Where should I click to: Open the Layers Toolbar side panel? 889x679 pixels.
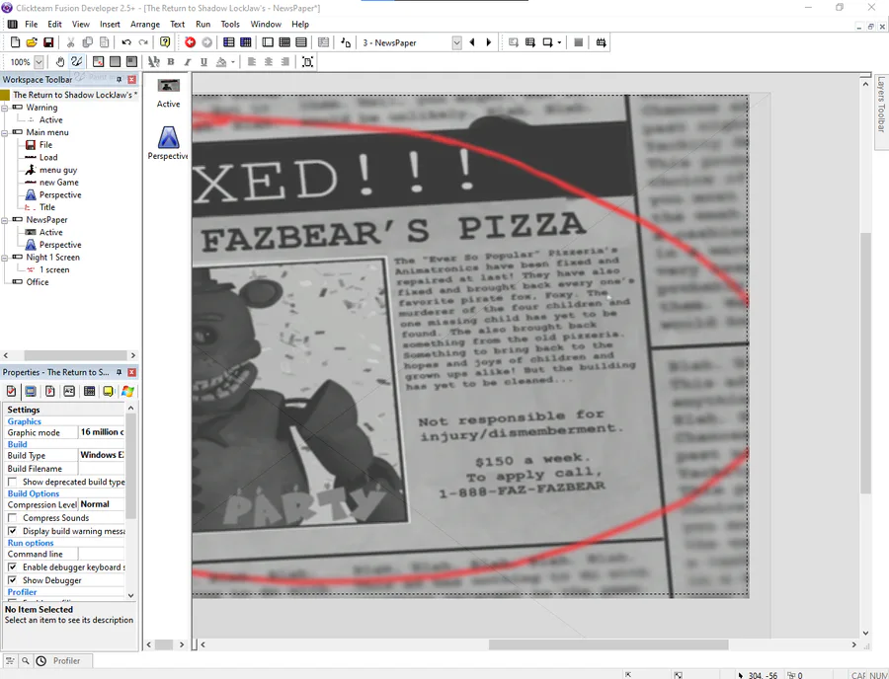point(880,105)
